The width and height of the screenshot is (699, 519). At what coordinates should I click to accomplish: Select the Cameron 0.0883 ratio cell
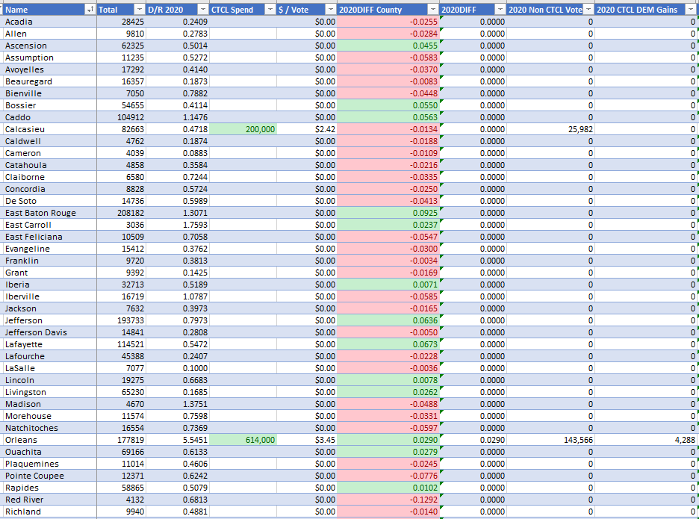(178, 153)
